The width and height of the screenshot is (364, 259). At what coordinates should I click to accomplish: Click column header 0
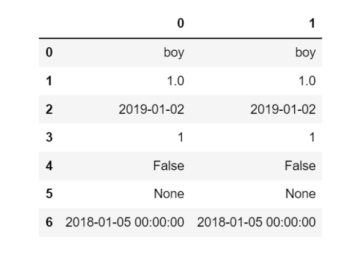coord(180,23)
